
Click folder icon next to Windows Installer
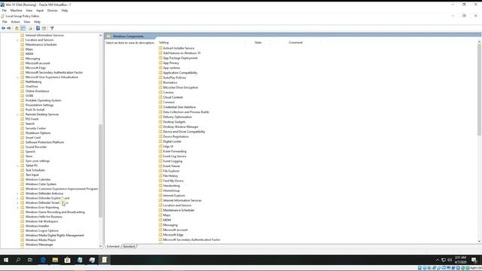pyautogui.click(x=22, y=226)
